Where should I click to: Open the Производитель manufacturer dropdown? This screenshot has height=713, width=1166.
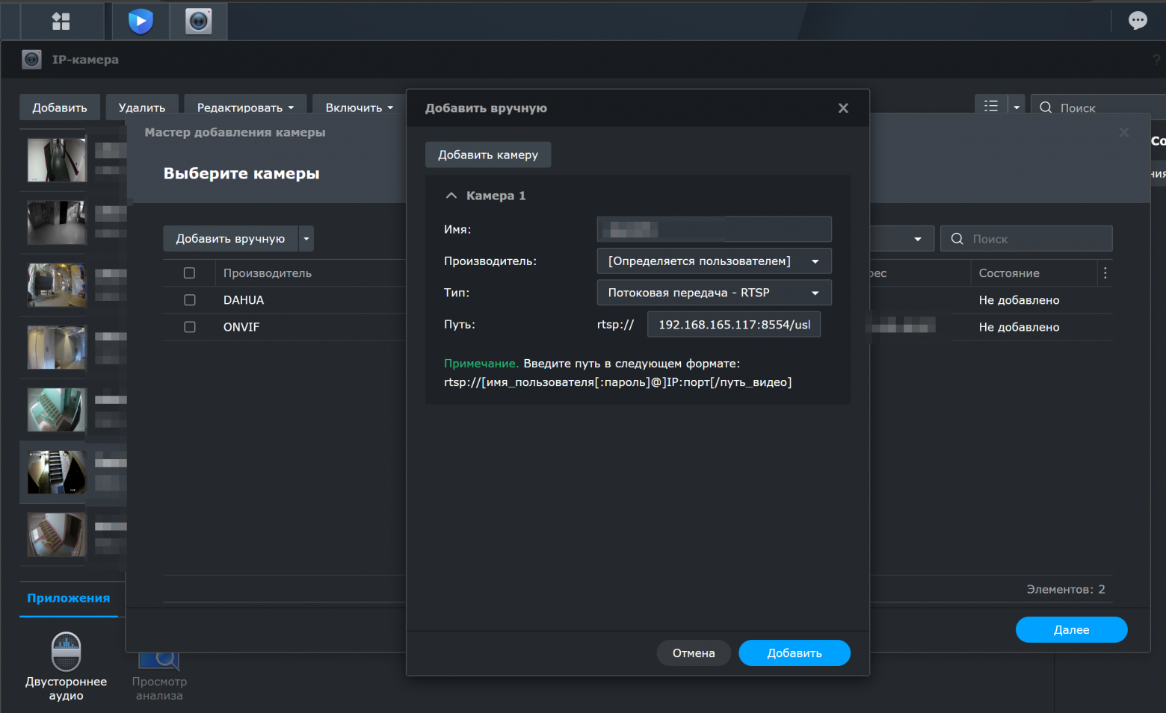coord(714,261)
